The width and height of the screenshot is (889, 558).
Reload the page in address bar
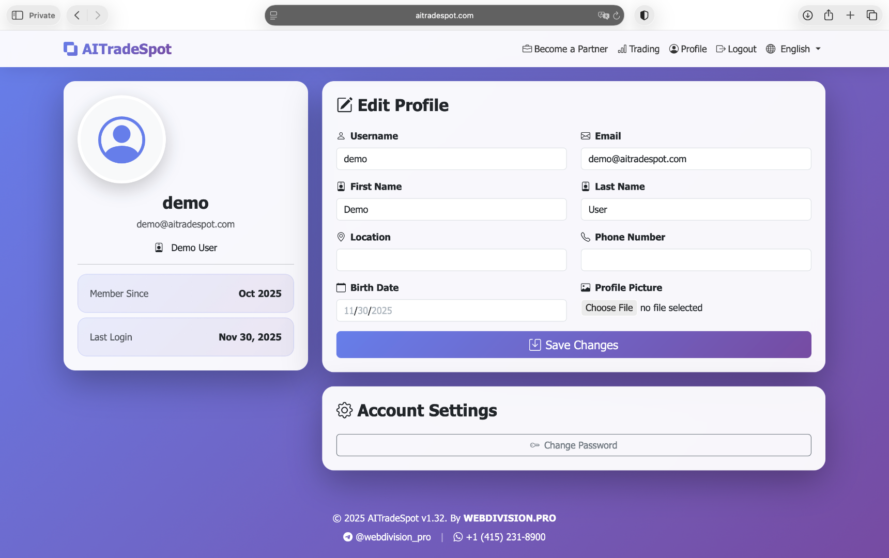pos(617,16)
